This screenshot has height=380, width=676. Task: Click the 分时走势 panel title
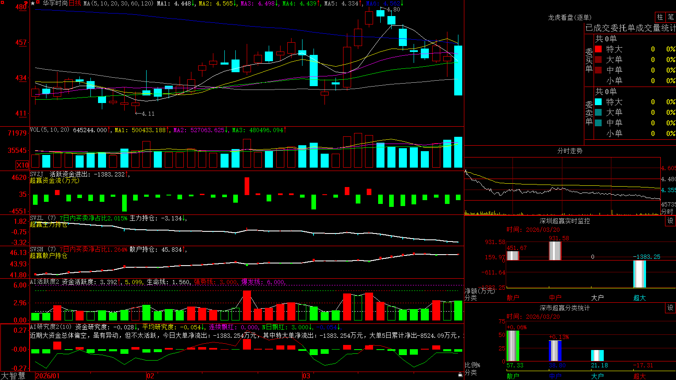coord(570,151)
